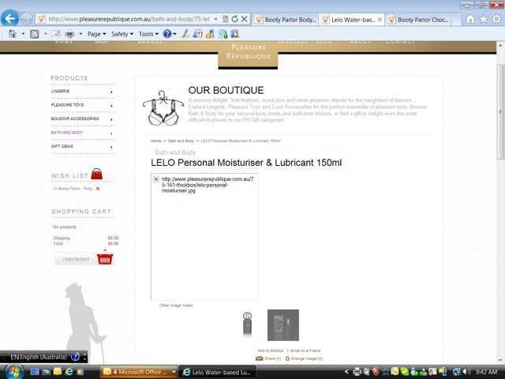Print the page with the printer icon
505x379 pixels.
click(x=69, y=33)
